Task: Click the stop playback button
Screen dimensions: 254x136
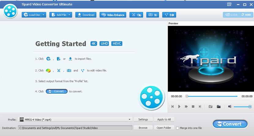Action: pyautogui.click(x=193, y=106)
